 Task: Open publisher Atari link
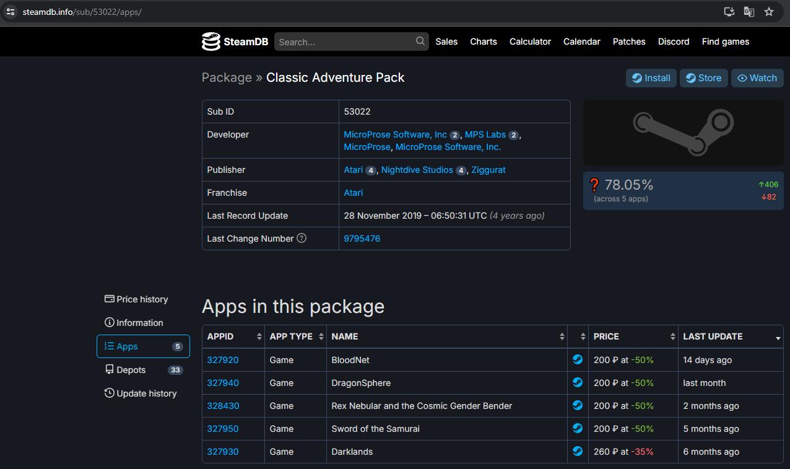pyautogui.click(x=354, y=170)
